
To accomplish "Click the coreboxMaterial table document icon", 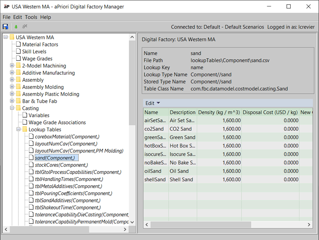I will [31, 136].
